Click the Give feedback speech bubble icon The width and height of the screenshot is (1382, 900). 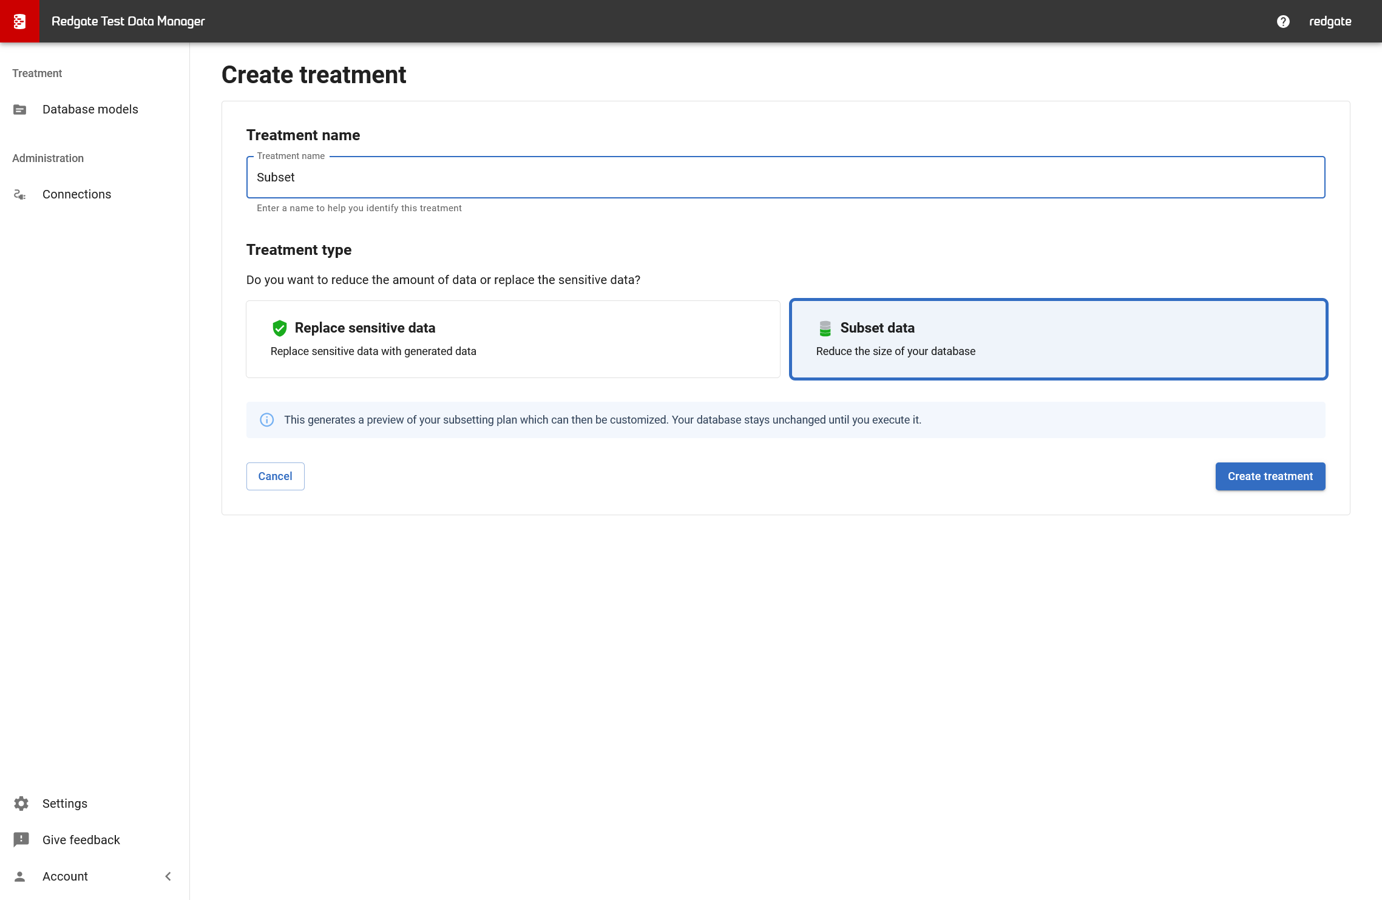21,840
